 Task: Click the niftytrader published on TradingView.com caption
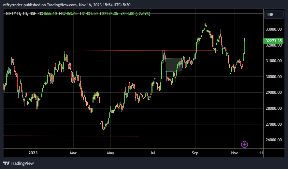(67, 5)
